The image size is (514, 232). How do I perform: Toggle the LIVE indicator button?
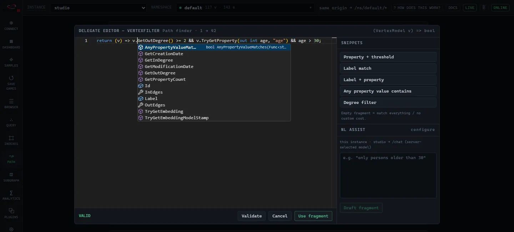click(x=470, y=7)
